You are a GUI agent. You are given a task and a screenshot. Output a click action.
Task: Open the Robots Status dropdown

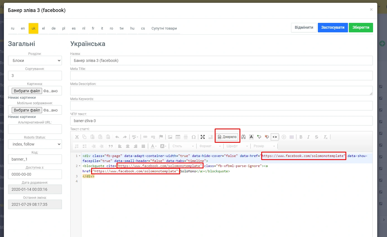click(x=35, y=144)
